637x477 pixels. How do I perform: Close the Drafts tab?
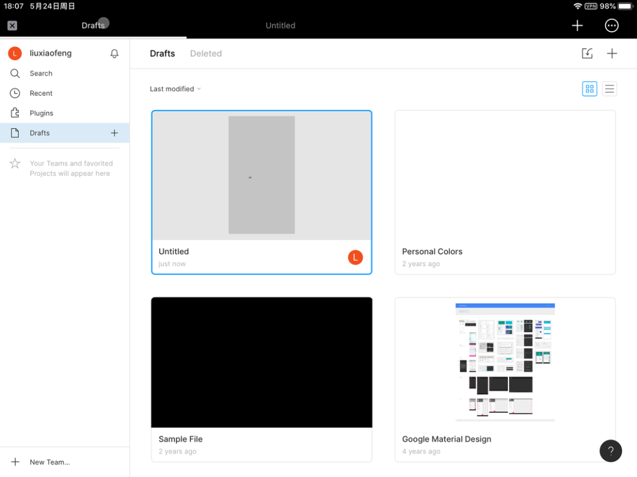click(12, 25)
